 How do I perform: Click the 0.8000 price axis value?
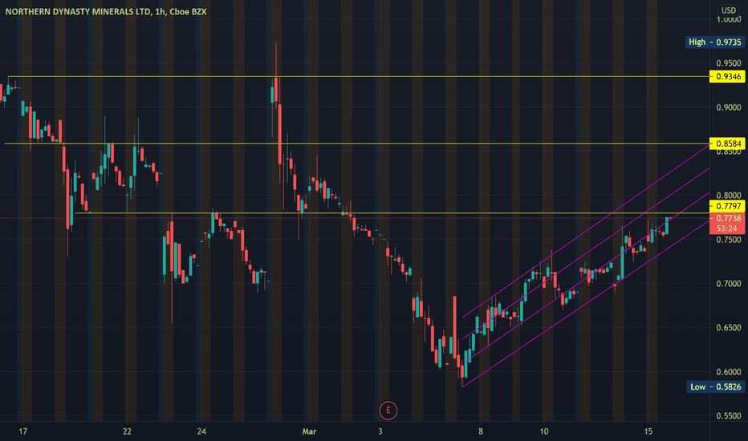pyautogui.click(x=729, y=196)
